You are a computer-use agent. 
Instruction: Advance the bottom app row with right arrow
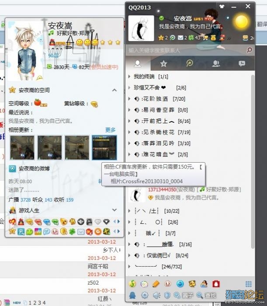(118, 231)
